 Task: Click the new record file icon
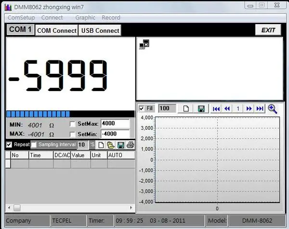[101, 145]
